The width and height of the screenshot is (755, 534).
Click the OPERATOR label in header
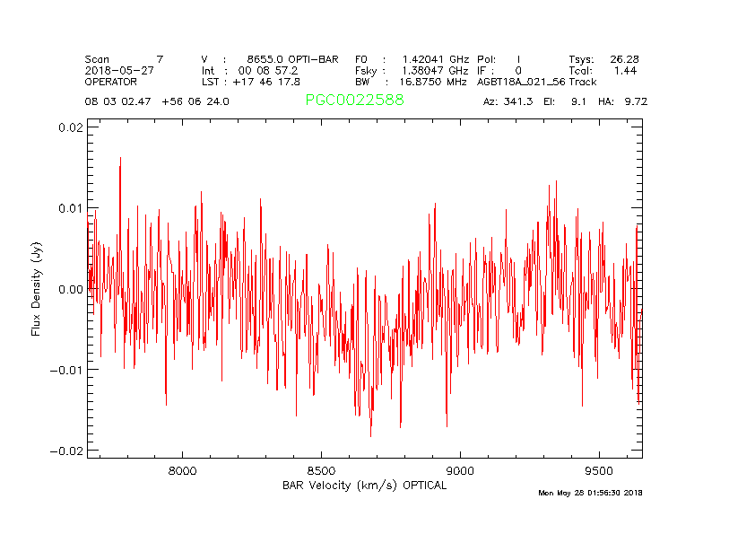[111, 81]
